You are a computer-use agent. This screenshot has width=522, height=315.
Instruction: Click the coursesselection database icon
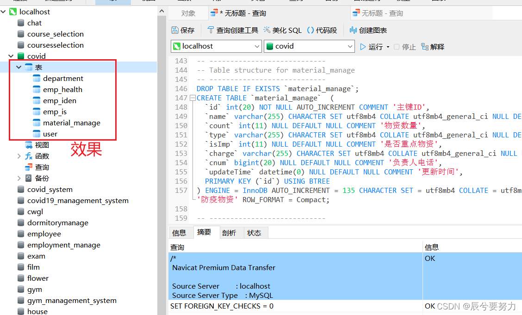tap(21, 45)
